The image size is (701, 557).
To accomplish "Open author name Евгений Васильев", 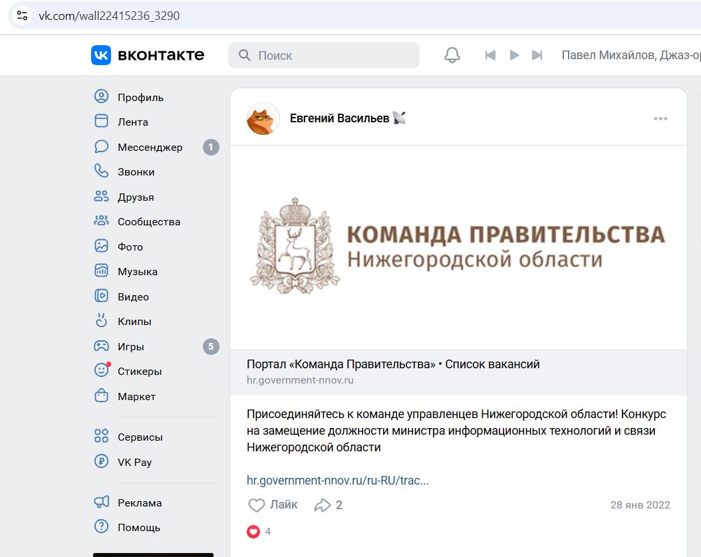I will pyautogui.click(x=339, y=118).
